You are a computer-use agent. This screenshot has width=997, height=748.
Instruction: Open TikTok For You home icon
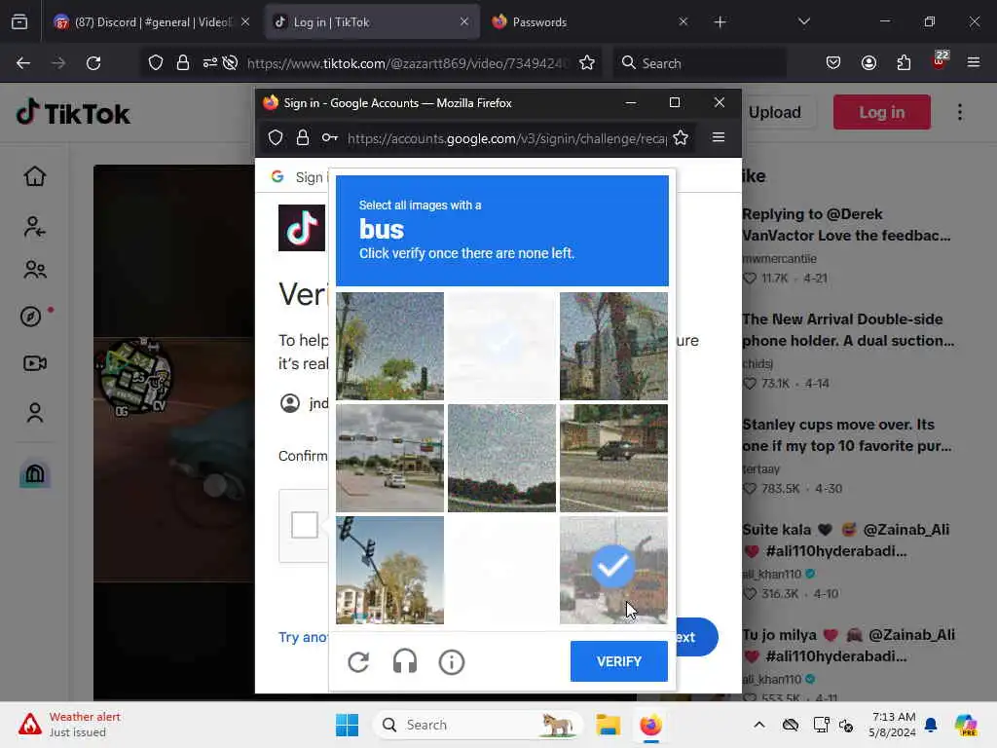click(x=35, y=176)
